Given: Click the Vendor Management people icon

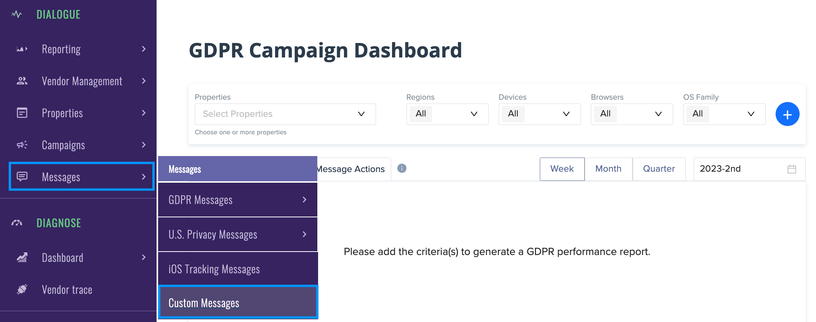Looking at the screenshot, I should (x=22, y=81).
